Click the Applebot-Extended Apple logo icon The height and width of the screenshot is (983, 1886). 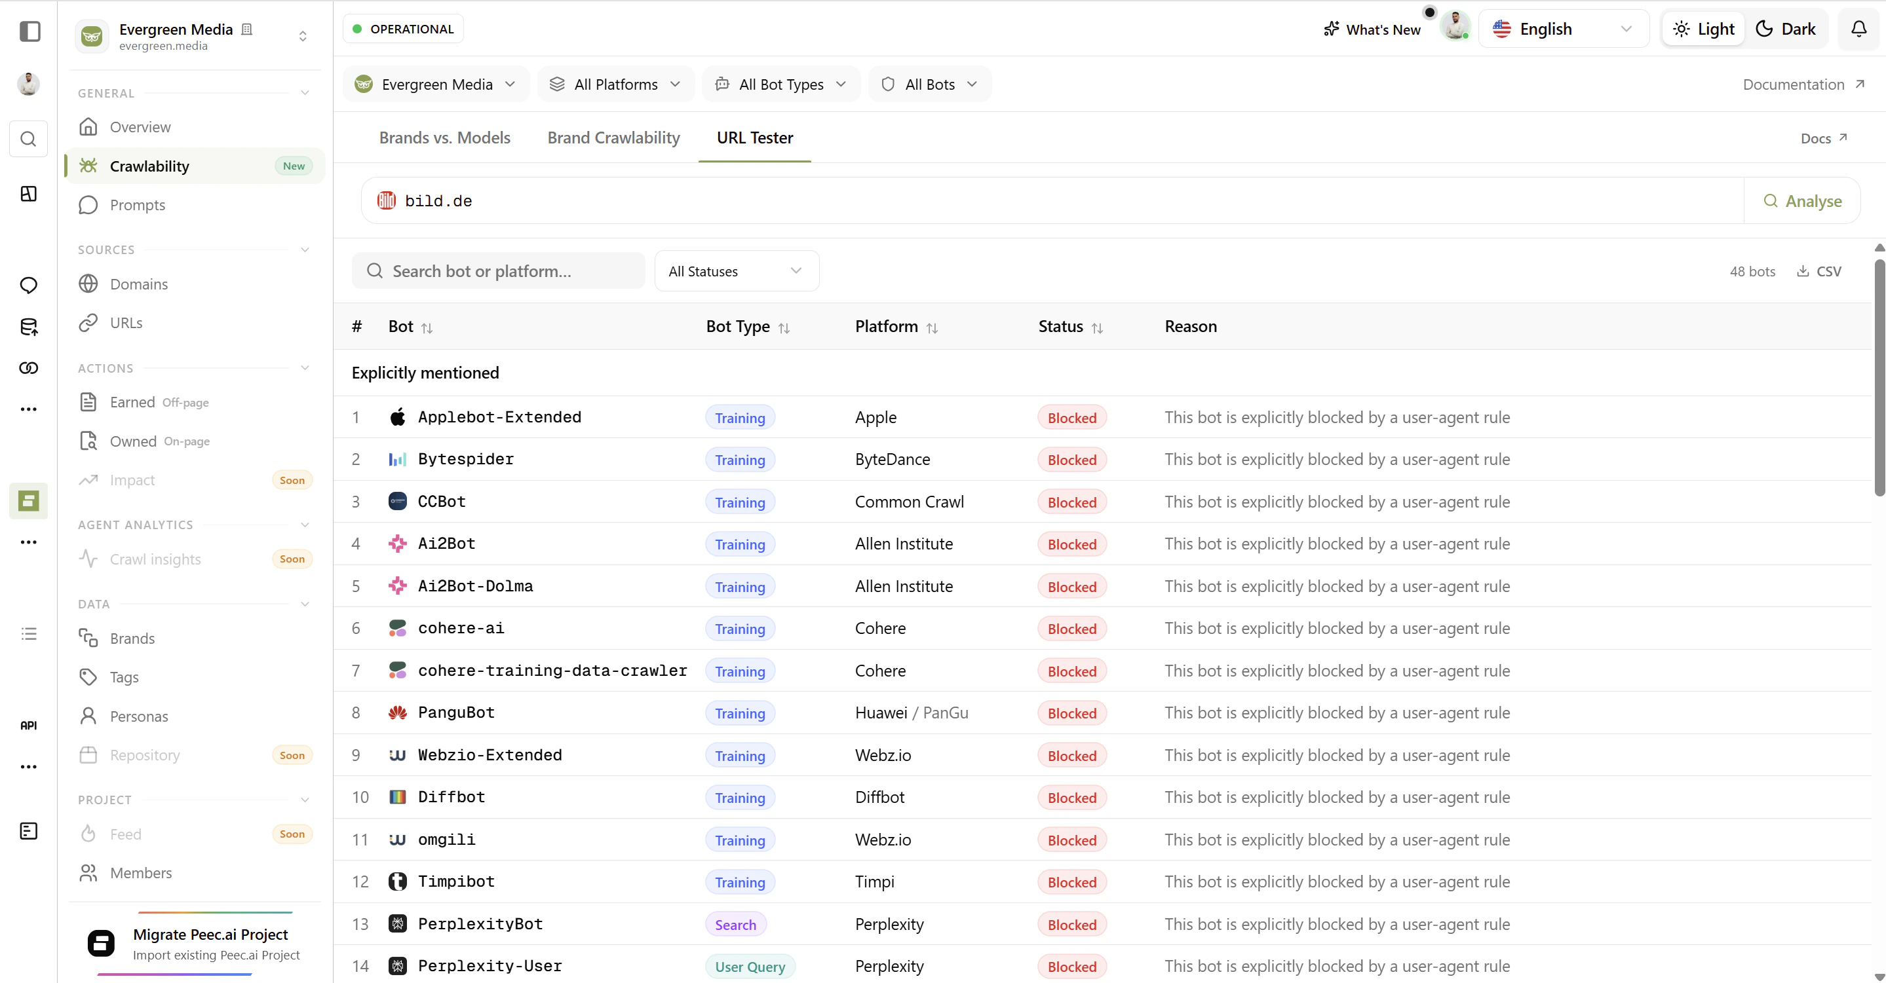pyautogui.click(x=397, y=417)
